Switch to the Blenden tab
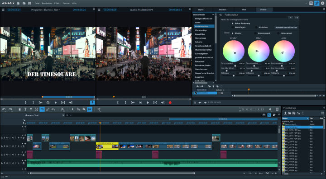 (x=222, y=10)
